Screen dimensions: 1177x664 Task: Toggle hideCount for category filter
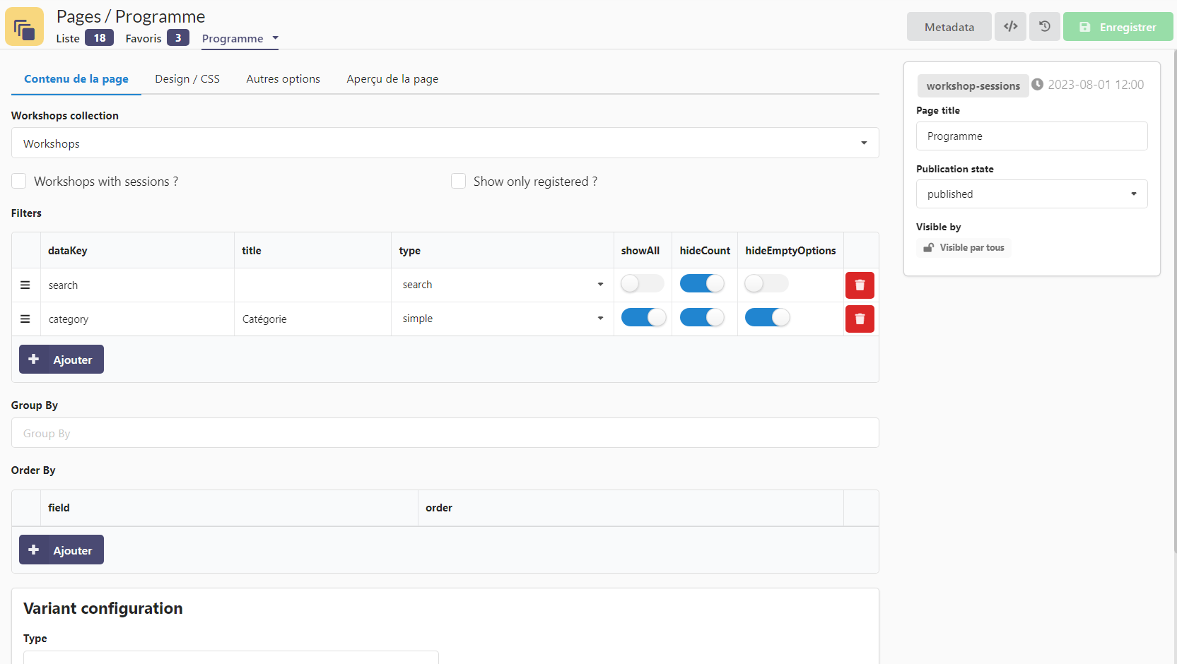point(702,318)
